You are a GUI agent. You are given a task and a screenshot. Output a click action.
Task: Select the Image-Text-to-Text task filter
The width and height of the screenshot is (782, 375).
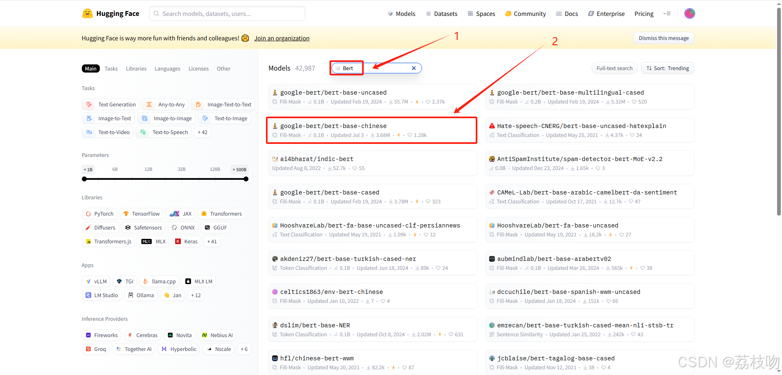[223, 104]
